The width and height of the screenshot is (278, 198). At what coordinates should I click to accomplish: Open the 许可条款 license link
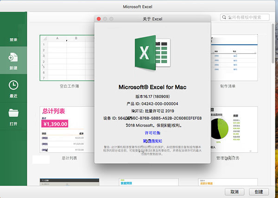152,133
